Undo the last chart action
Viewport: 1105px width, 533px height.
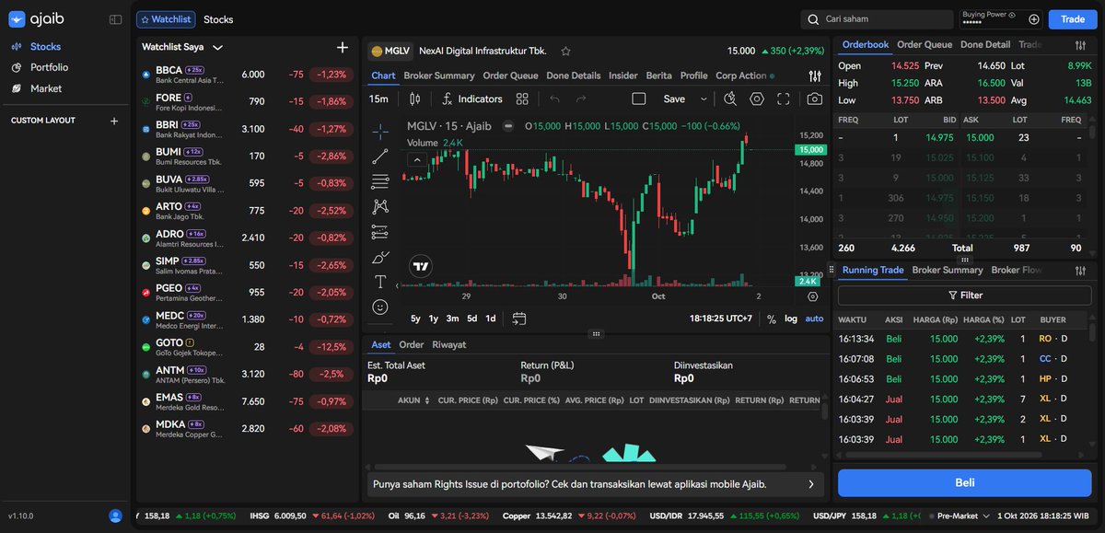(x=554, y=98)
